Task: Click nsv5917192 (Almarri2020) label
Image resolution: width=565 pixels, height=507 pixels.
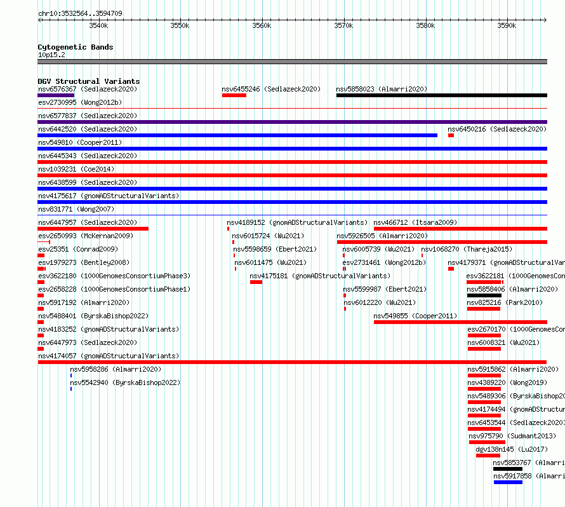Action: click(84, 302)
